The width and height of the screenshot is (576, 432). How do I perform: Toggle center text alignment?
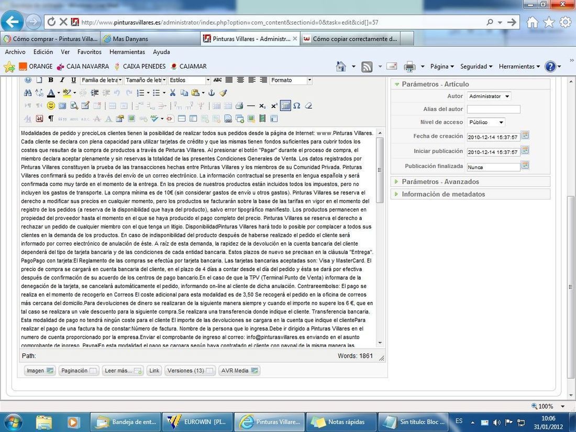coord(240,80)
